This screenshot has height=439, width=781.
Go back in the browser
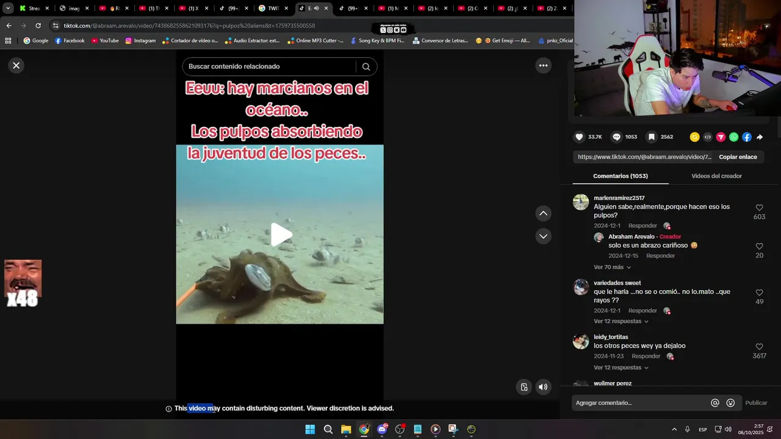coord(9,26)
